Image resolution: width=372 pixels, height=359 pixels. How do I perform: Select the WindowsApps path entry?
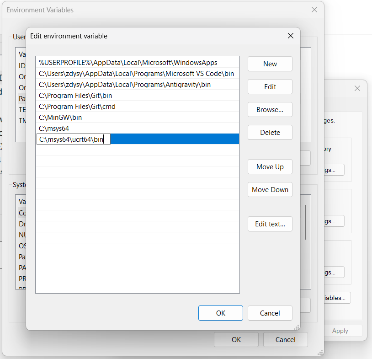click(128, 63)
